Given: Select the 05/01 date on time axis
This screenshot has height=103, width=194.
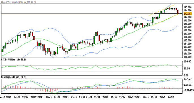Looking at the screenshot, I should point(97,97).
